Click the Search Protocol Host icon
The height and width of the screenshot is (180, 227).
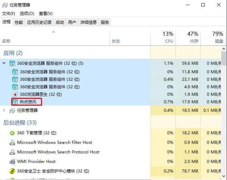(x=12, y=152)
